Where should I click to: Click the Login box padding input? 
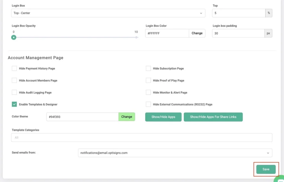click(238, 33)
